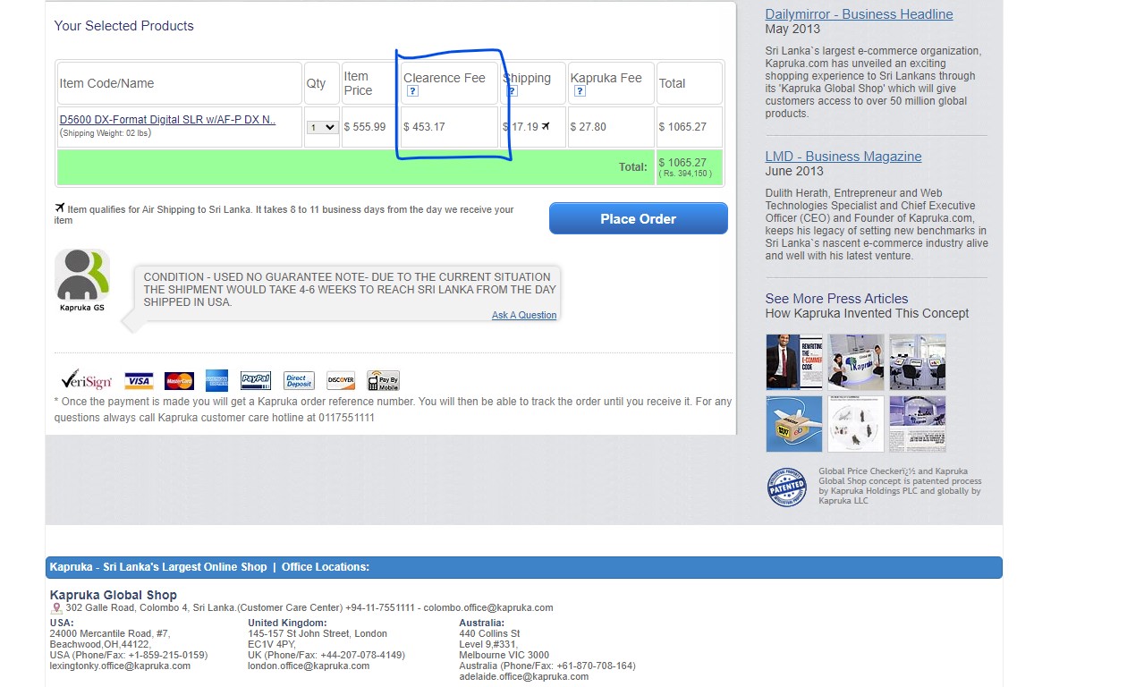The image size is (1127, 687).
Task: Select the $ 1065.27 row total in product row
Action: pyautogui.click(x=683, y=127)
